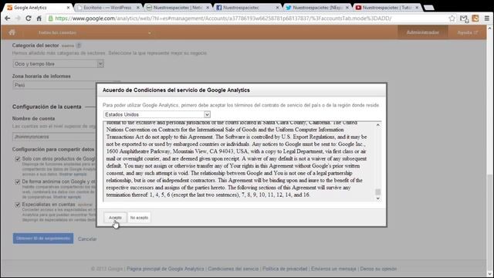Screen dimensions: 494x278
Task: Click the green SSL lock icon
Action: tap(50, 19)
